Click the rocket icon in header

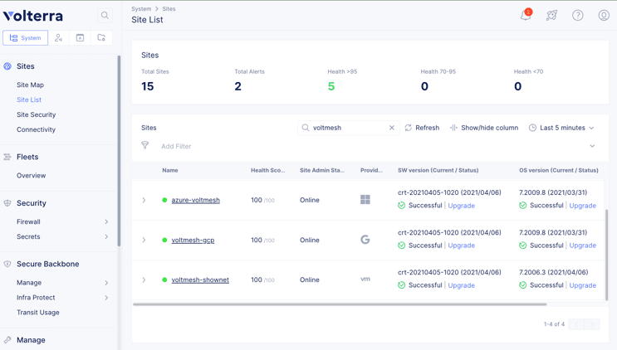point(551,16)
